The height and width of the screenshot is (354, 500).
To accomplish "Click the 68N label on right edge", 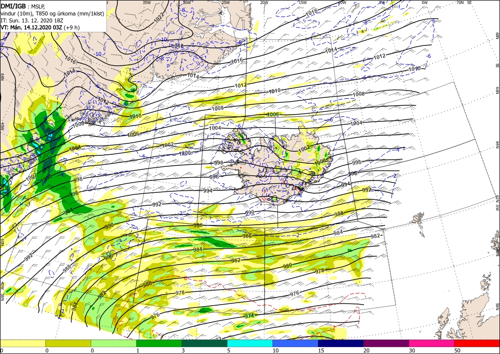I will pos(497,35).
